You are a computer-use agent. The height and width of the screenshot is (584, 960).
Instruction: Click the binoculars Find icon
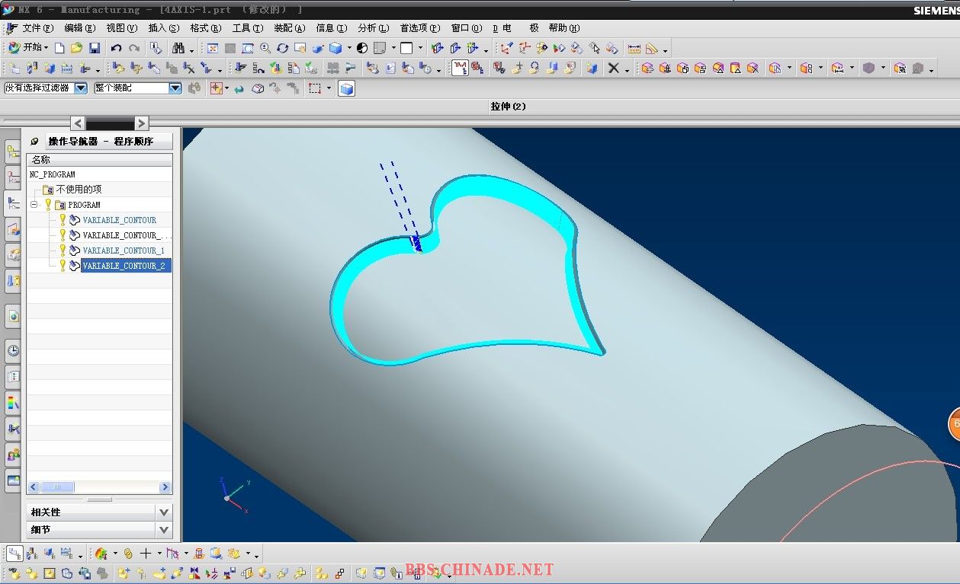pos(178,48)
